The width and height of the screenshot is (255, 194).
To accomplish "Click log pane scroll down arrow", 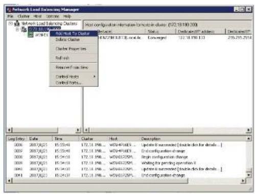I will click(x=249, y=175).
